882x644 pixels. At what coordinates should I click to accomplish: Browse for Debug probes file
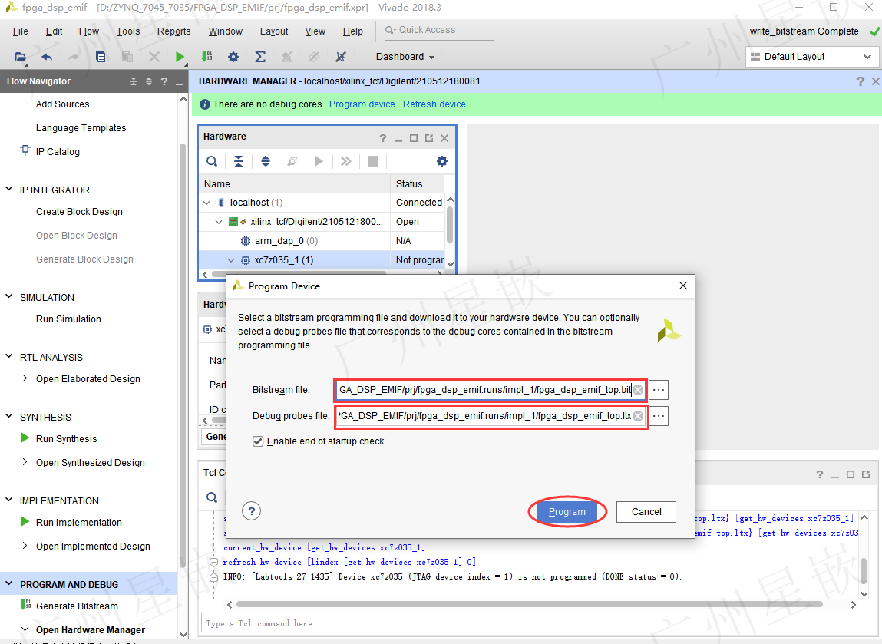659,416
